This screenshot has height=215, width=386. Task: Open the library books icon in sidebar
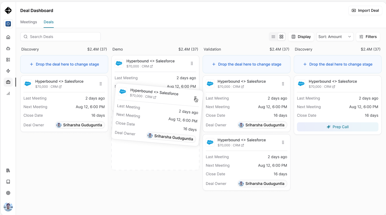(8, 170)
